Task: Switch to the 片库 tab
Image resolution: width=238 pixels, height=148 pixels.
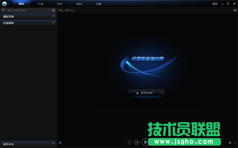Action: coord(40,4)
